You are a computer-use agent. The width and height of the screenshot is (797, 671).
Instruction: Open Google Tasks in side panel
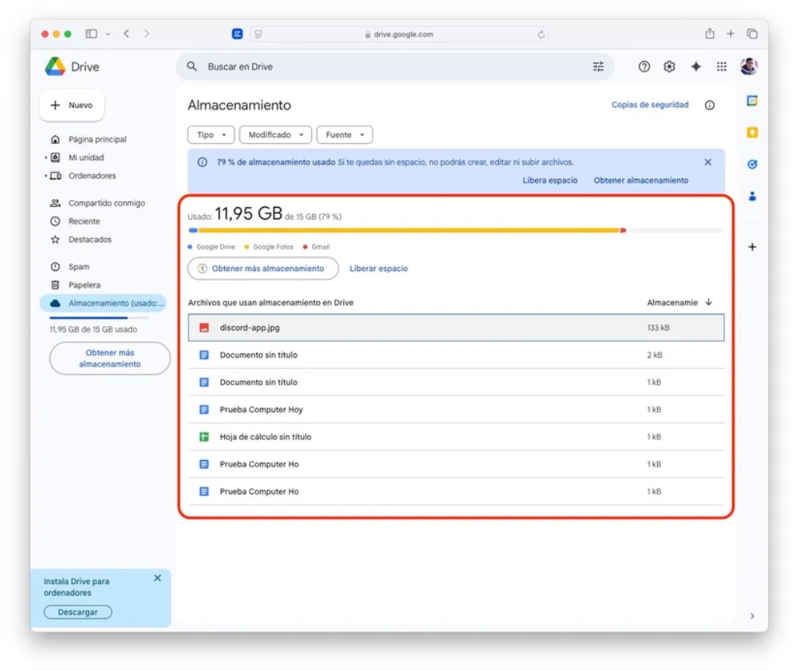pos(752,164)
